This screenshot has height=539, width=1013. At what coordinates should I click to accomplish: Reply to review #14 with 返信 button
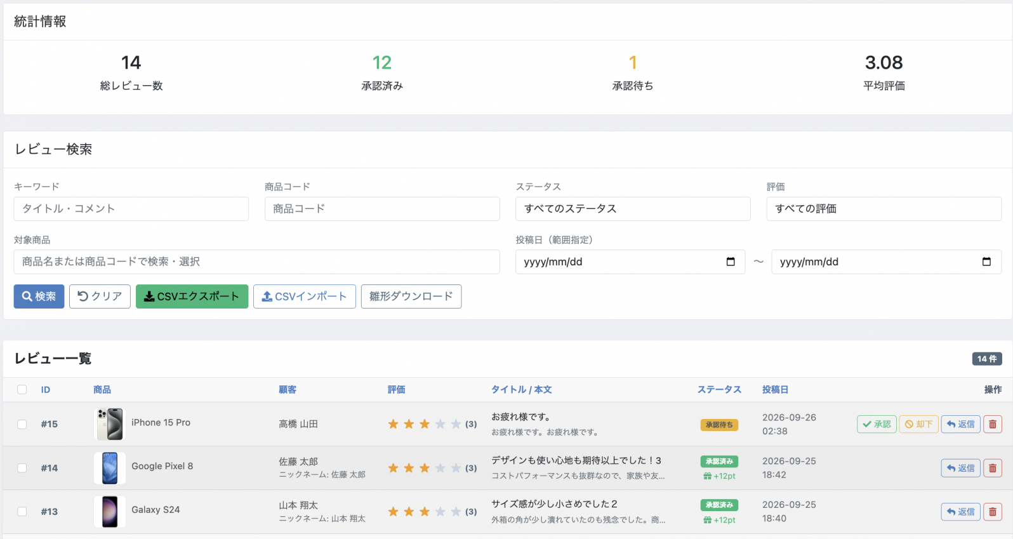[961, 468]
